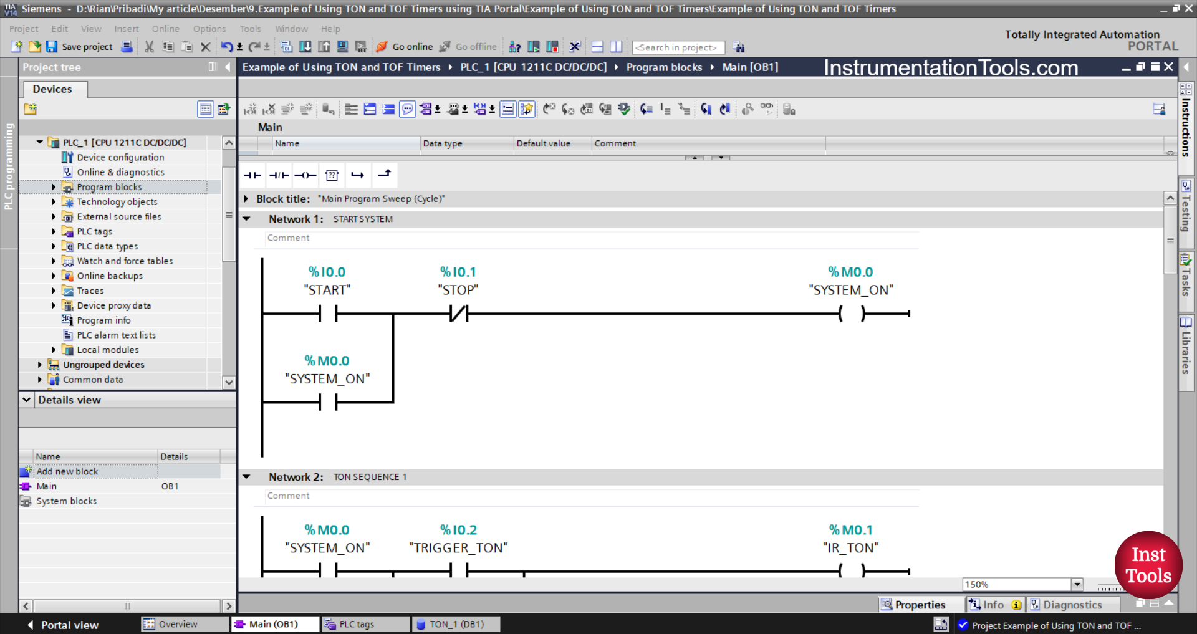The height and width of the screenshot is (634, 1197).
Task: Click the Save project icon
Action: (52, 47)
